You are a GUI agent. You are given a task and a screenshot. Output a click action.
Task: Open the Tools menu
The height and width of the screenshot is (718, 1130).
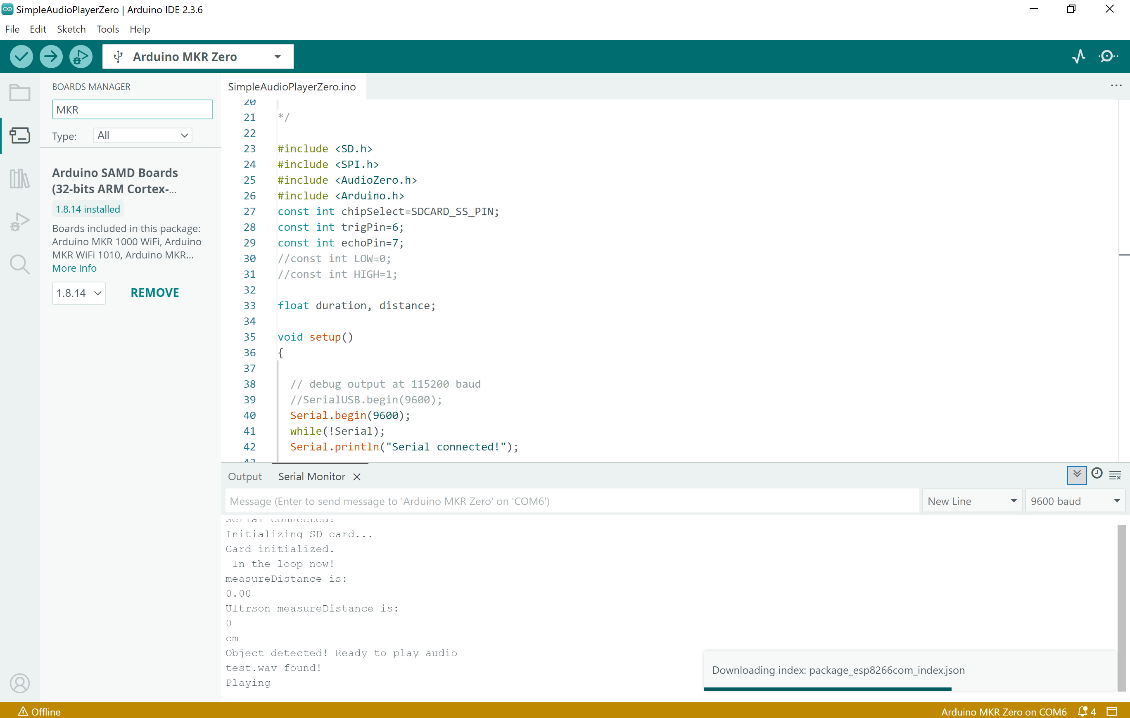click(107, 29)
